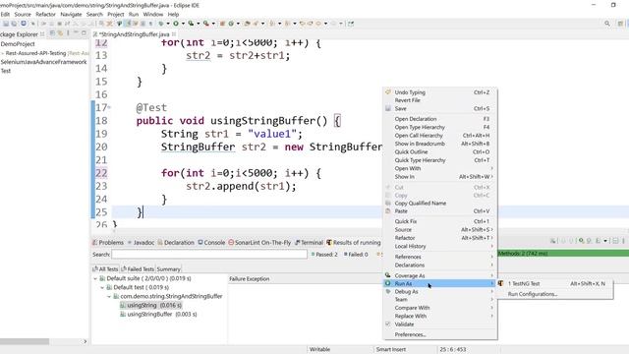The height and width of the screenshot is (354, 629).
Task: Close the StringAndStringBuffer.java editor tab
Action: pos(174,34)
